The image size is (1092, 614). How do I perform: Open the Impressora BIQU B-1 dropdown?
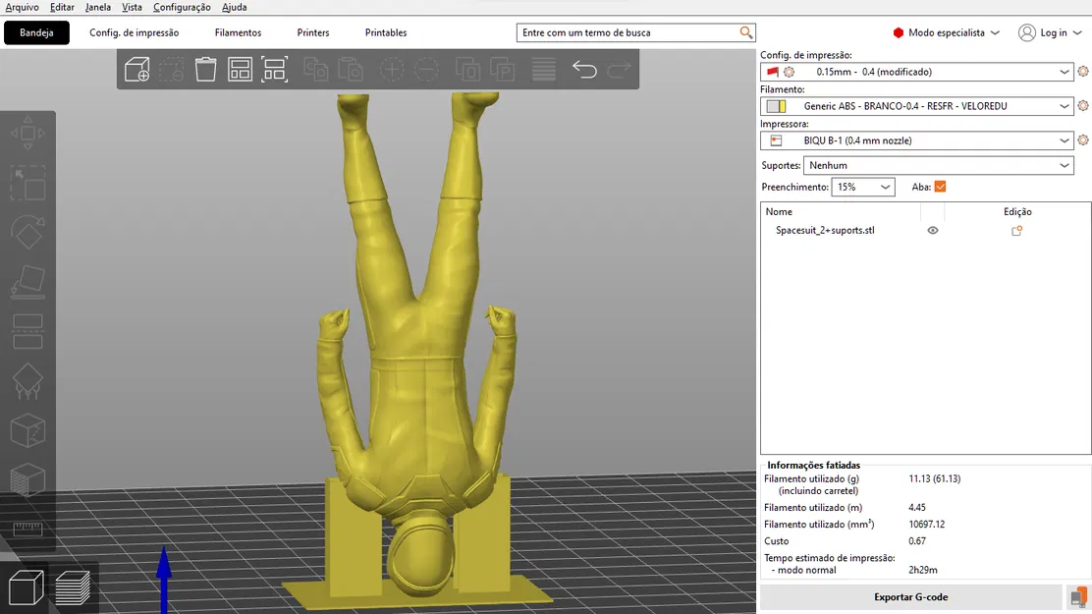click(x=916, y=140)
